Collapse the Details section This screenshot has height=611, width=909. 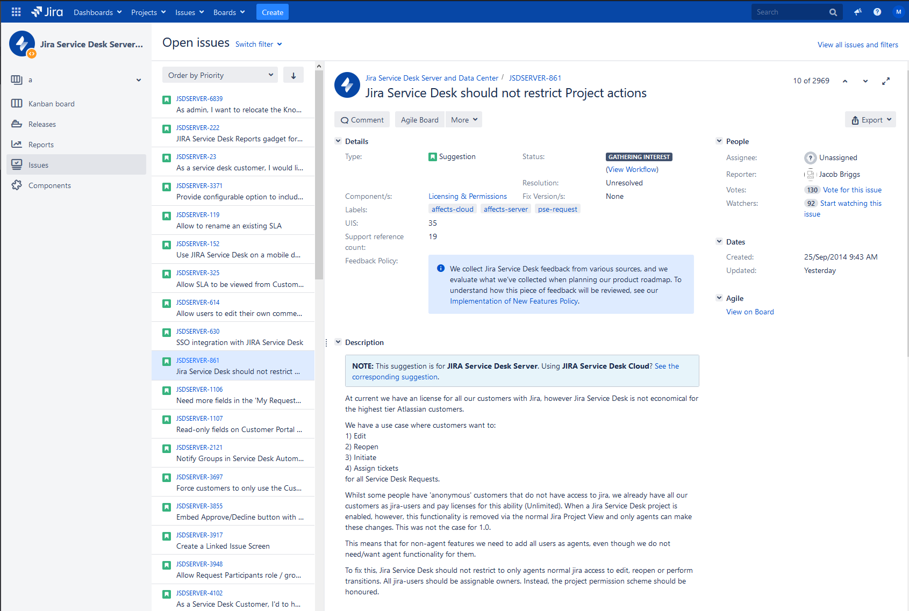pos(338,141)
